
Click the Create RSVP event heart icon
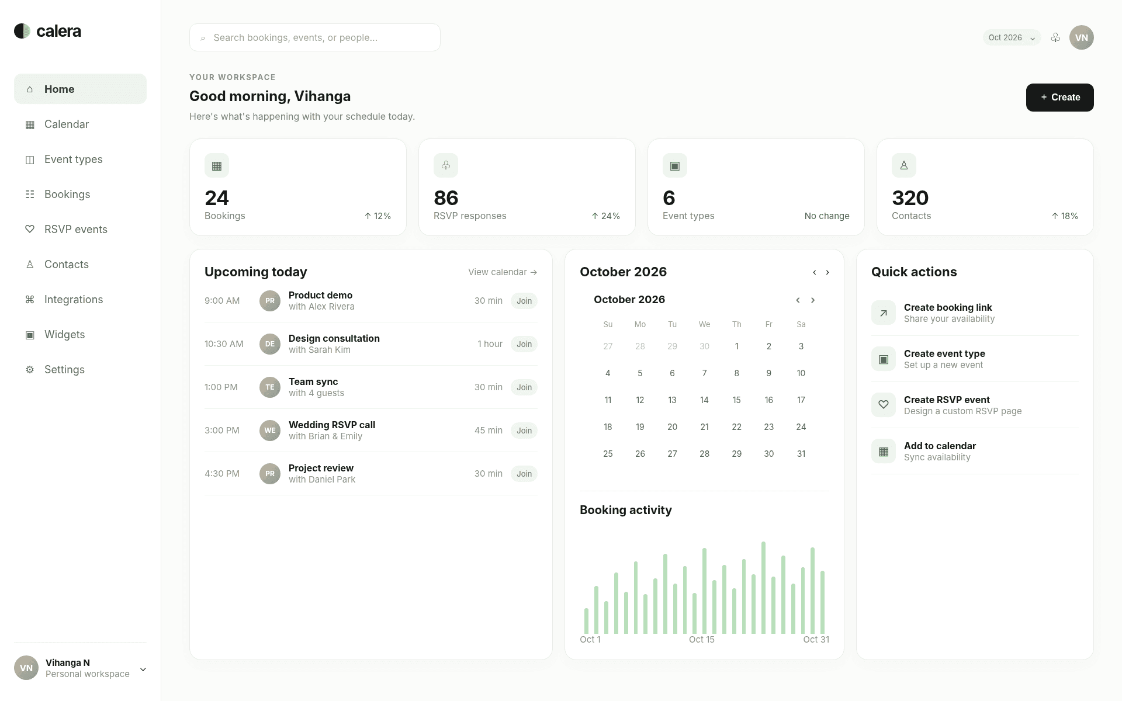884,405
